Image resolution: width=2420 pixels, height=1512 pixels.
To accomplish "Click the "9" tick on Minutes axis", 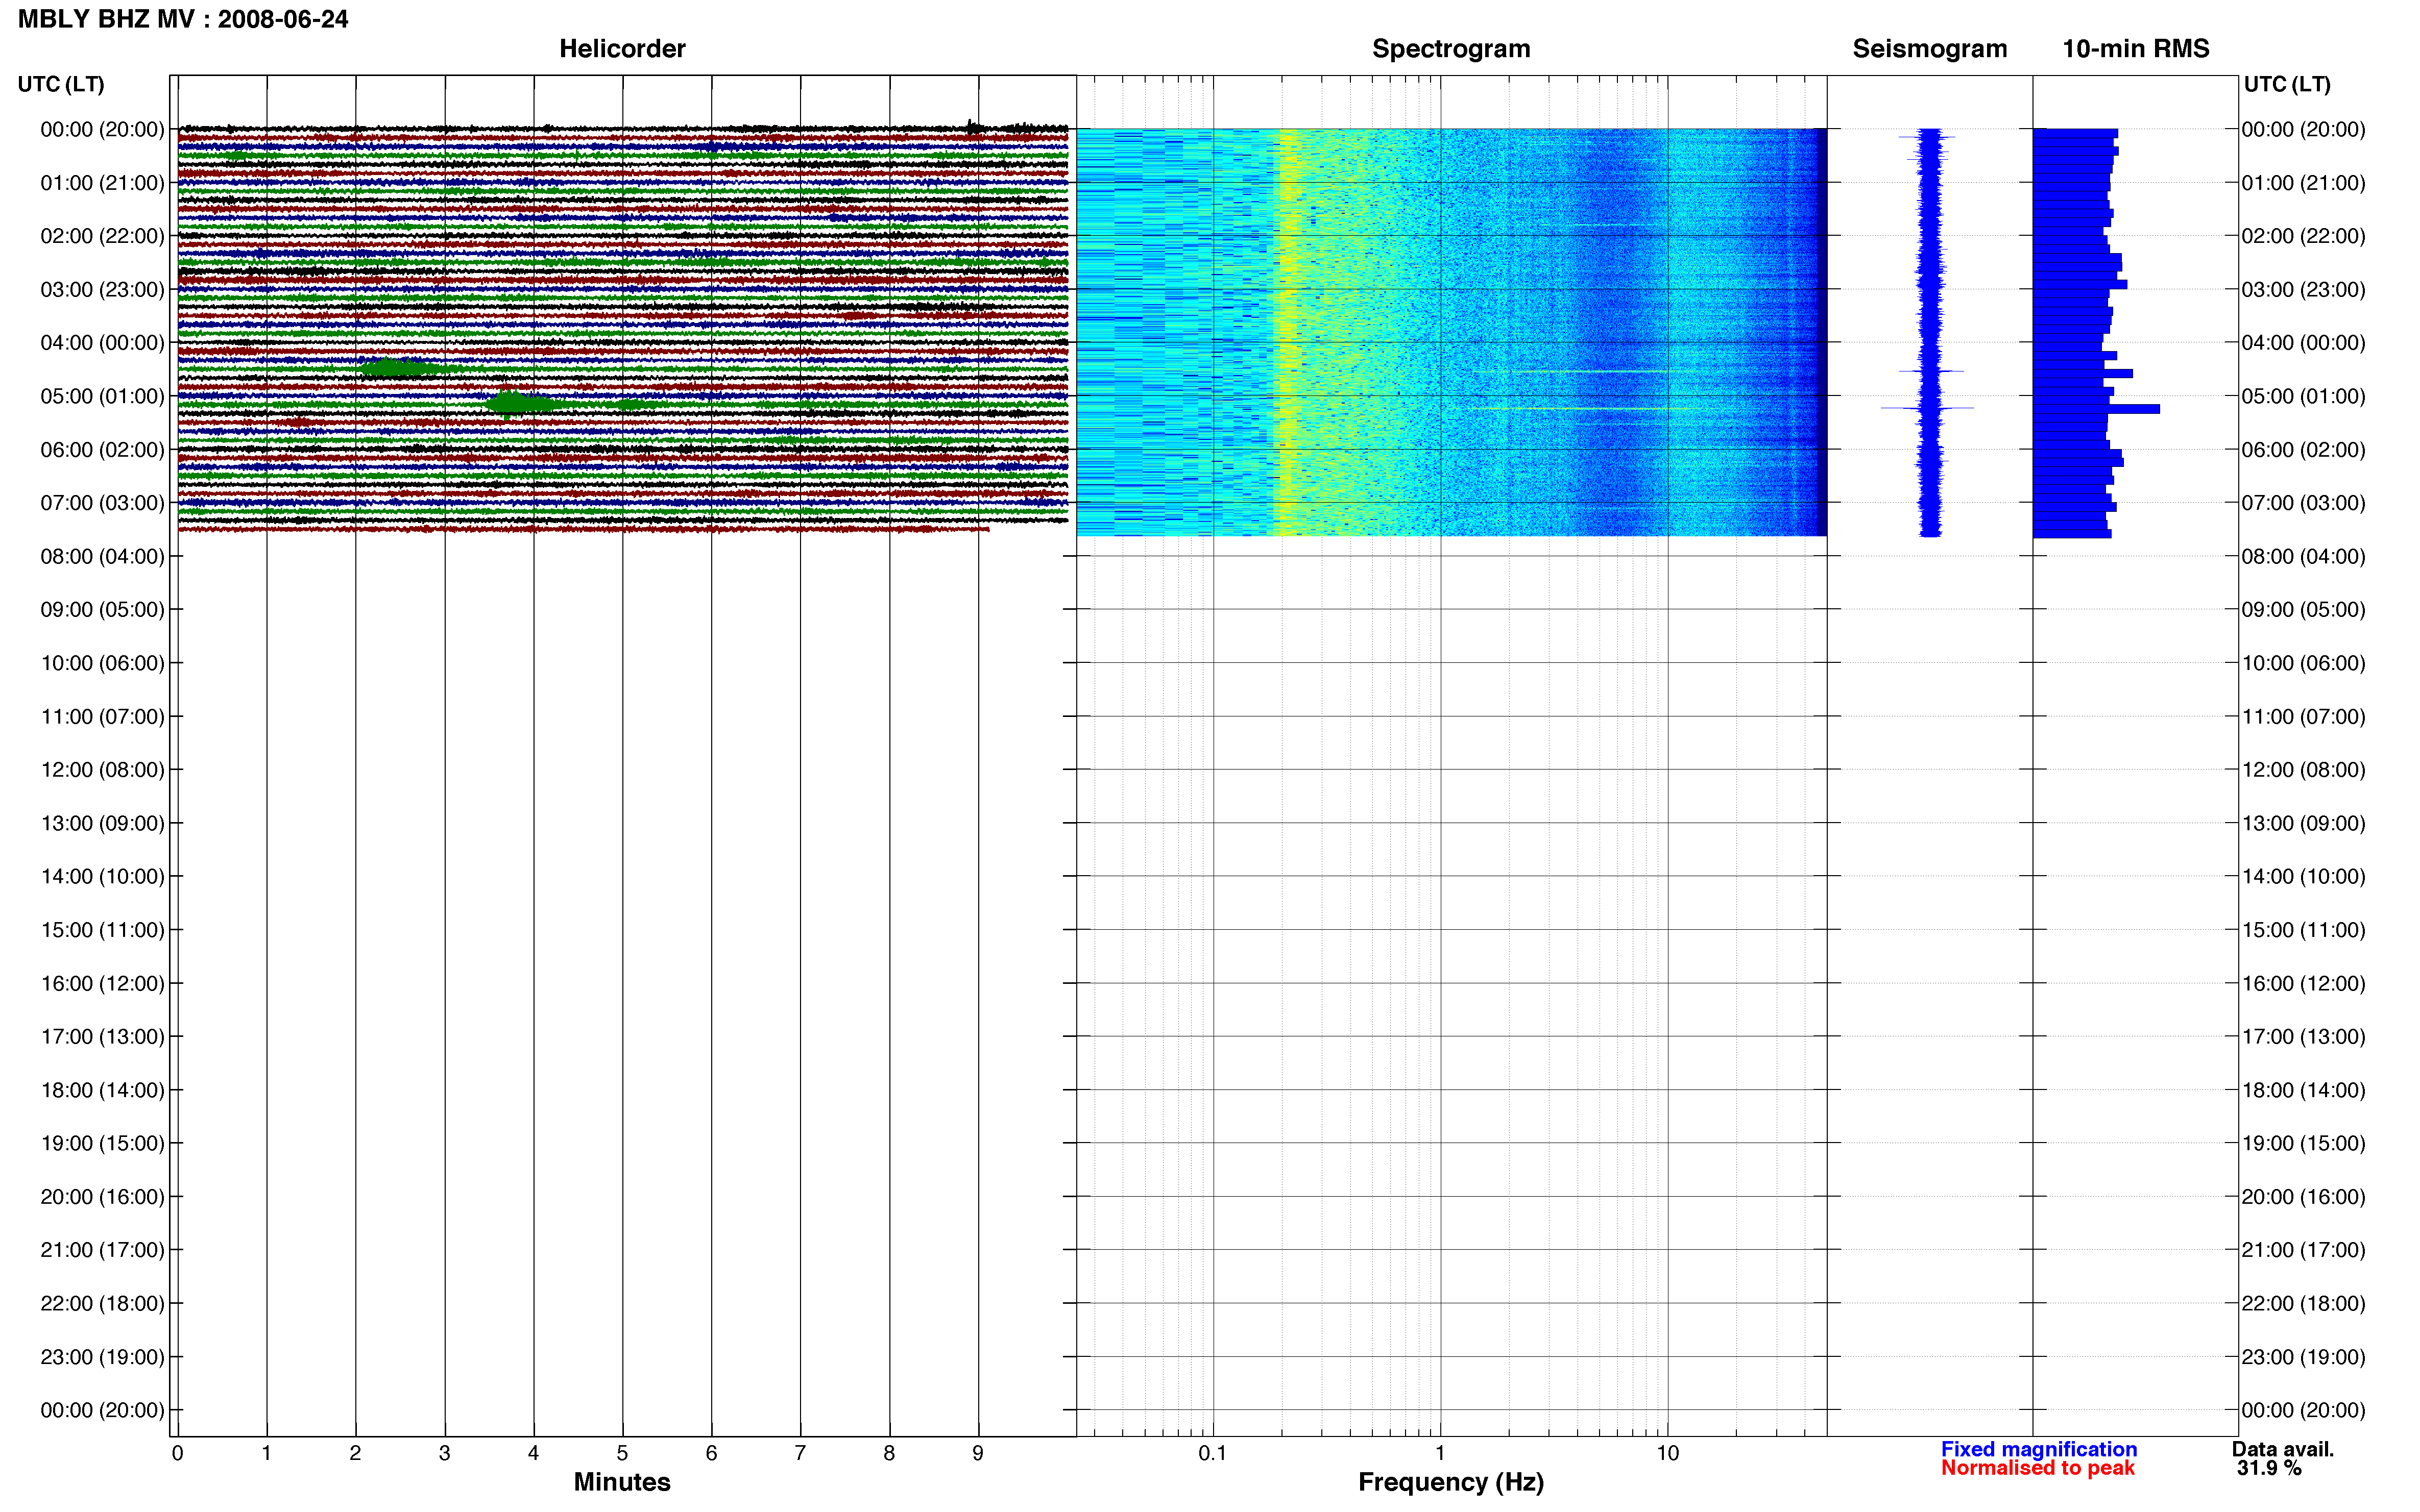I will pyautogui.click(x=978, y=1454).
